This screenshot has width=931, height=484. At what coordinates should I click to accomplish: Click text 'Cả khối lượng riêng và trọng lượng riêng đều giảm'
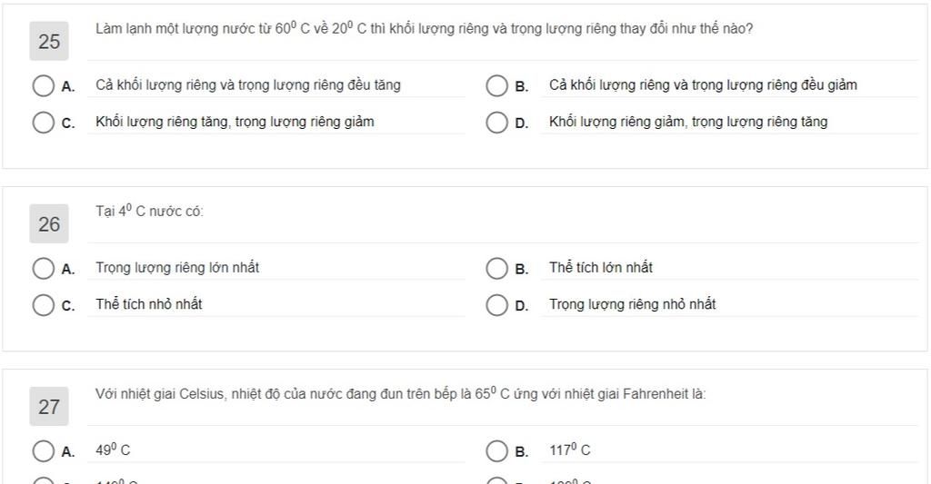[703, 85]
